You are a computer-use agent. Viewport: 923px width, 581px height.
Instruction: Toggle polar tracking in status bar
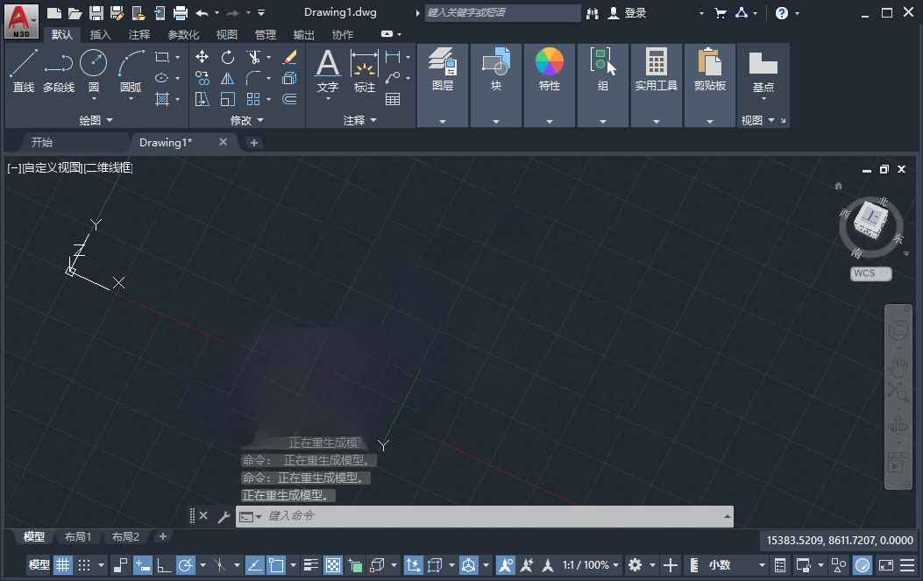tap(186, 566)
